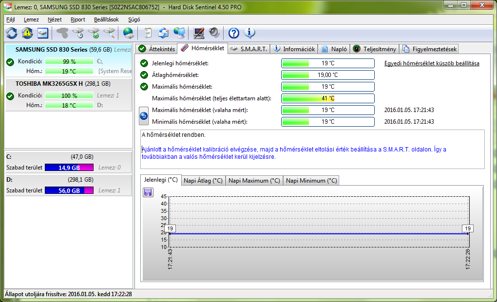Click the notepad report toolbar icon
Viewport: 497px width, 302px height.
[148, 33]
